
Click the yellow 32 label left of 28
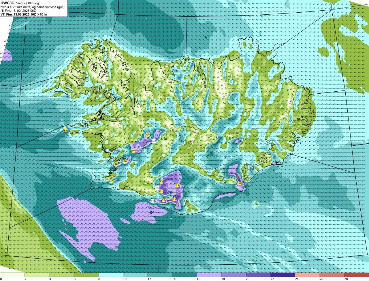[116, 164]
